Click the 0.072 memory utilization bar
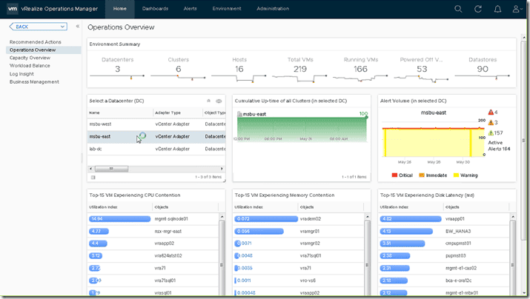 pos(266,218)
